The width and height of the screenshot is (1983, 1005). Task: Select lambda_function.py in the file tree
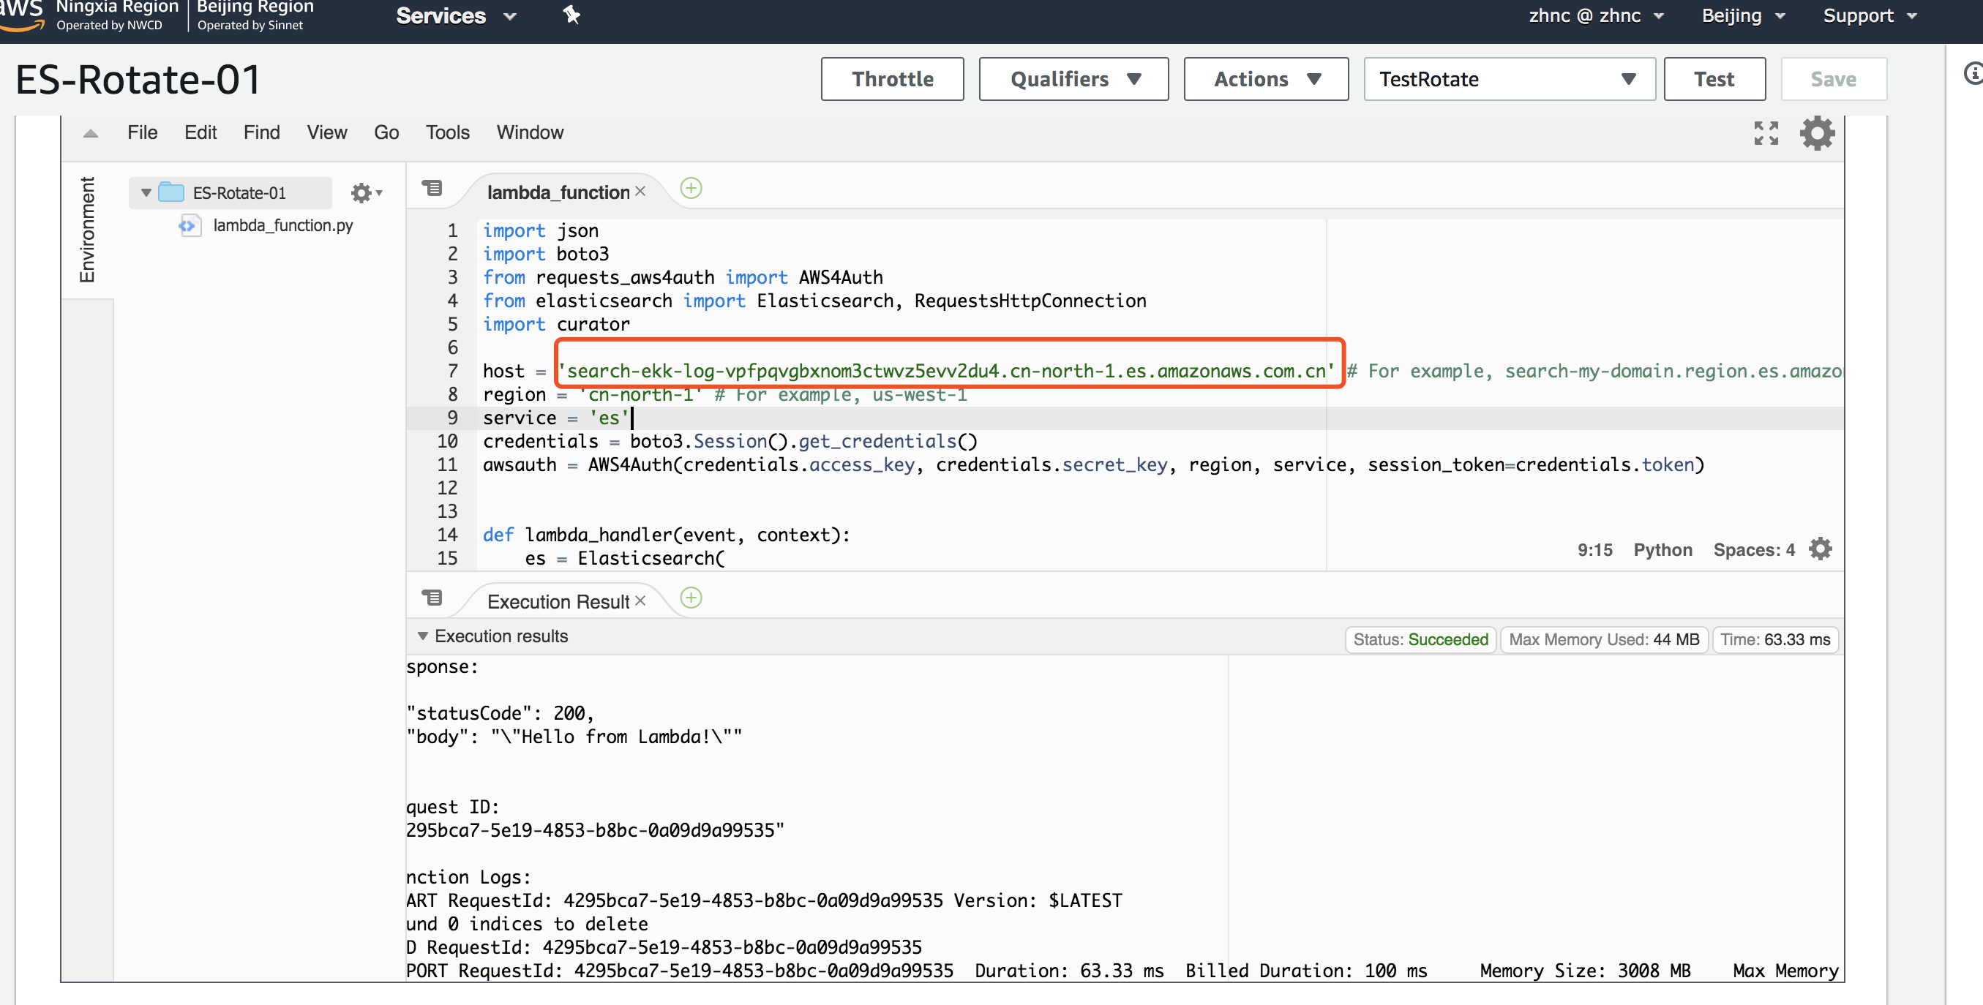coord(284,225)
